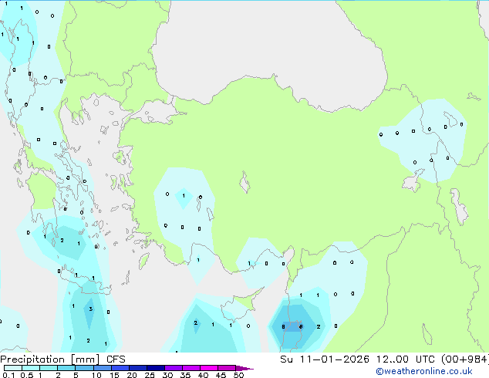The height and width of the screenshot is (378, 489).
Task: Click the 'Su 11-01-2026 12..00 UTC' timestamp
Action: [x=357, y=359]
